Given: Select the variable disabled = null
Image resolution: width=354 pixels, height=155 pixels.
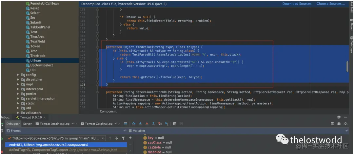Looking at the screenshot, I should pos(157,152).
